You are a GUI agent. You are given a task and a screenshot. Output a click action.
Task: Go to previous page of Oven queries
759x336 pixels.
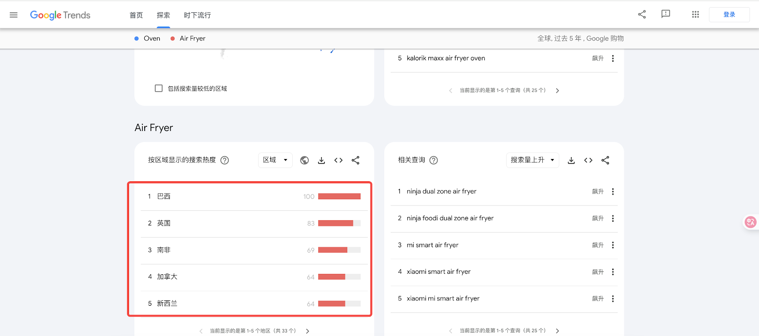[x=450, y=91]
